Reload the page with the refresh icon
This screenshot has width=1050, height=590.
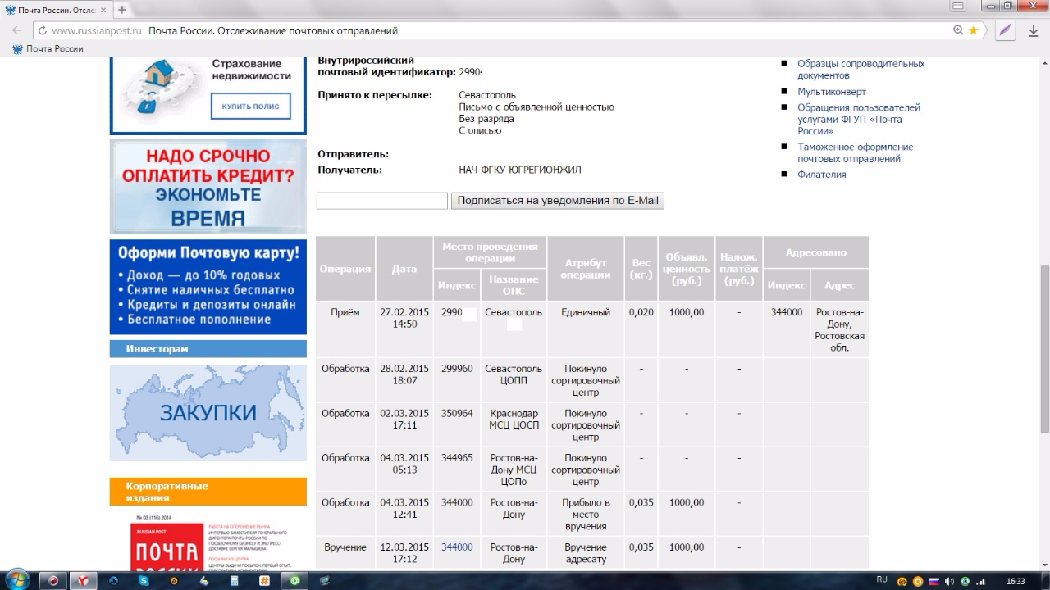[41, 30]
